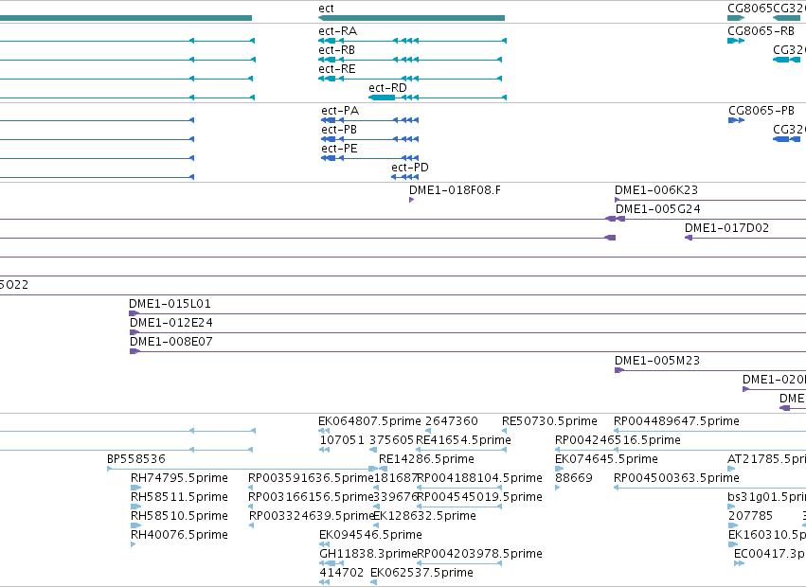This screenshot has width=806, height=587.
Task: Select the EK062537.5prime EST label
Action: tap(422, 573)
